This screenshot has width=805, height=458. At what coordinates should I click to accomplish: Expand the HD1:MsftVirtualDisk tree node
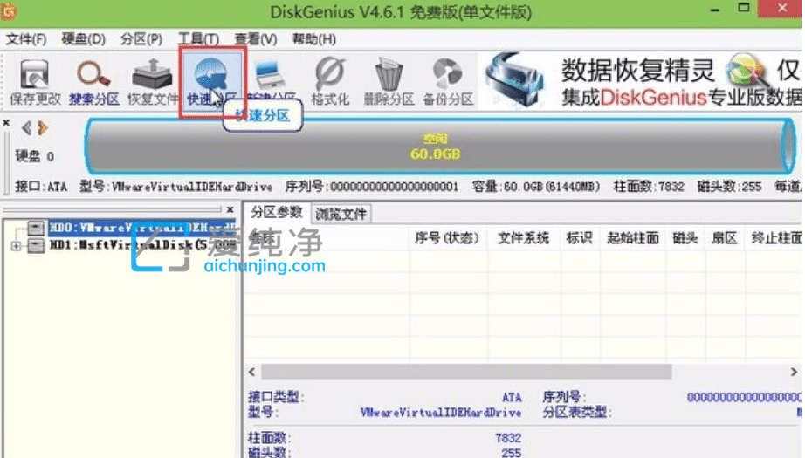[16, 246]
